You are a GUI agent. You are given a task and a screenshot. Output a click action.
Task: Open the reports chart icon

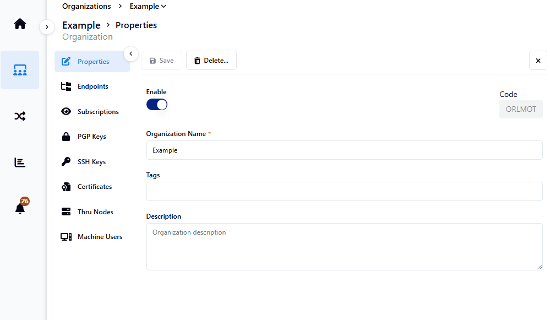click(20, 162)
